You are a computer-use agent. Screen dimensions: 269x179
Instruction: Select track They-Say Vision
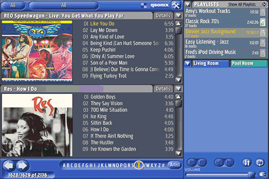[128, 103]
